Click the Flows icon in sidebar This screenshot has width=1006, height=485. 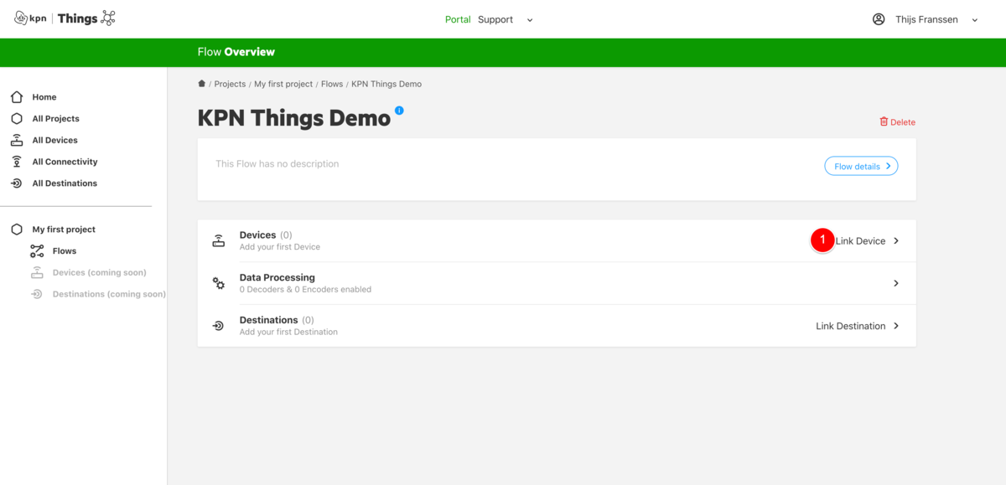[x=37, y=251]
